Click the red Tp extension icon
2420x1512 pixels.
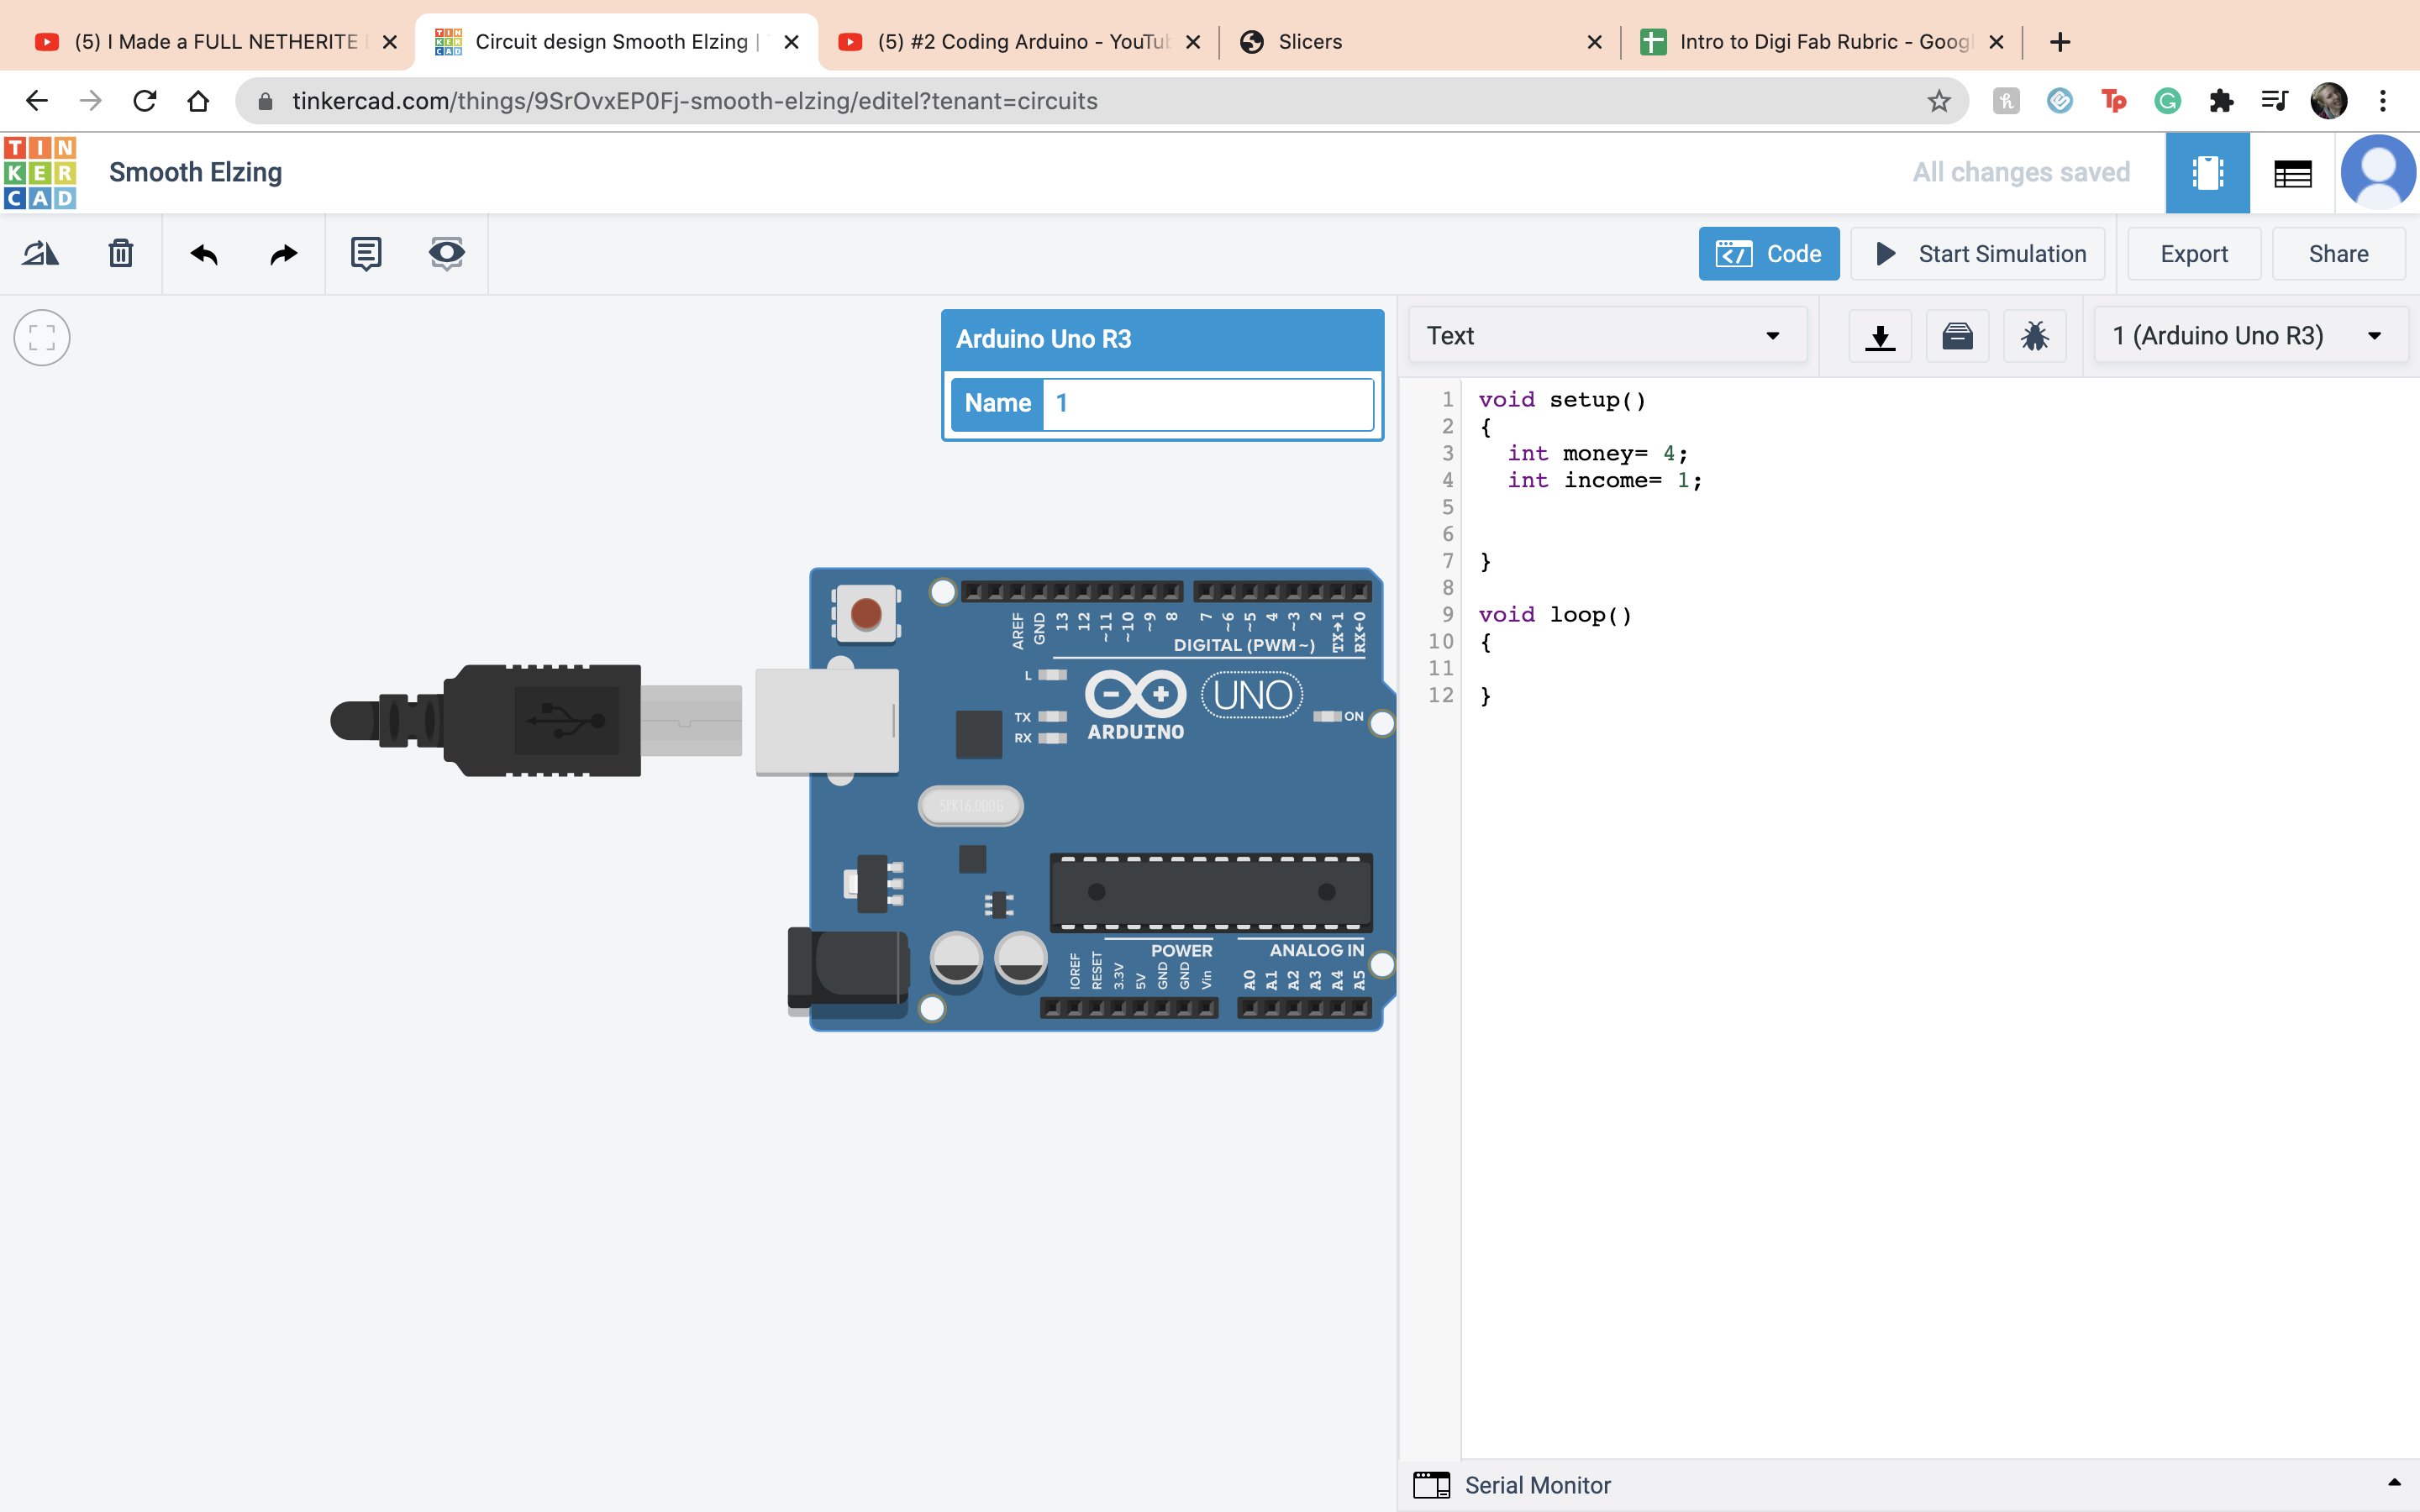tap(2113, 101)
